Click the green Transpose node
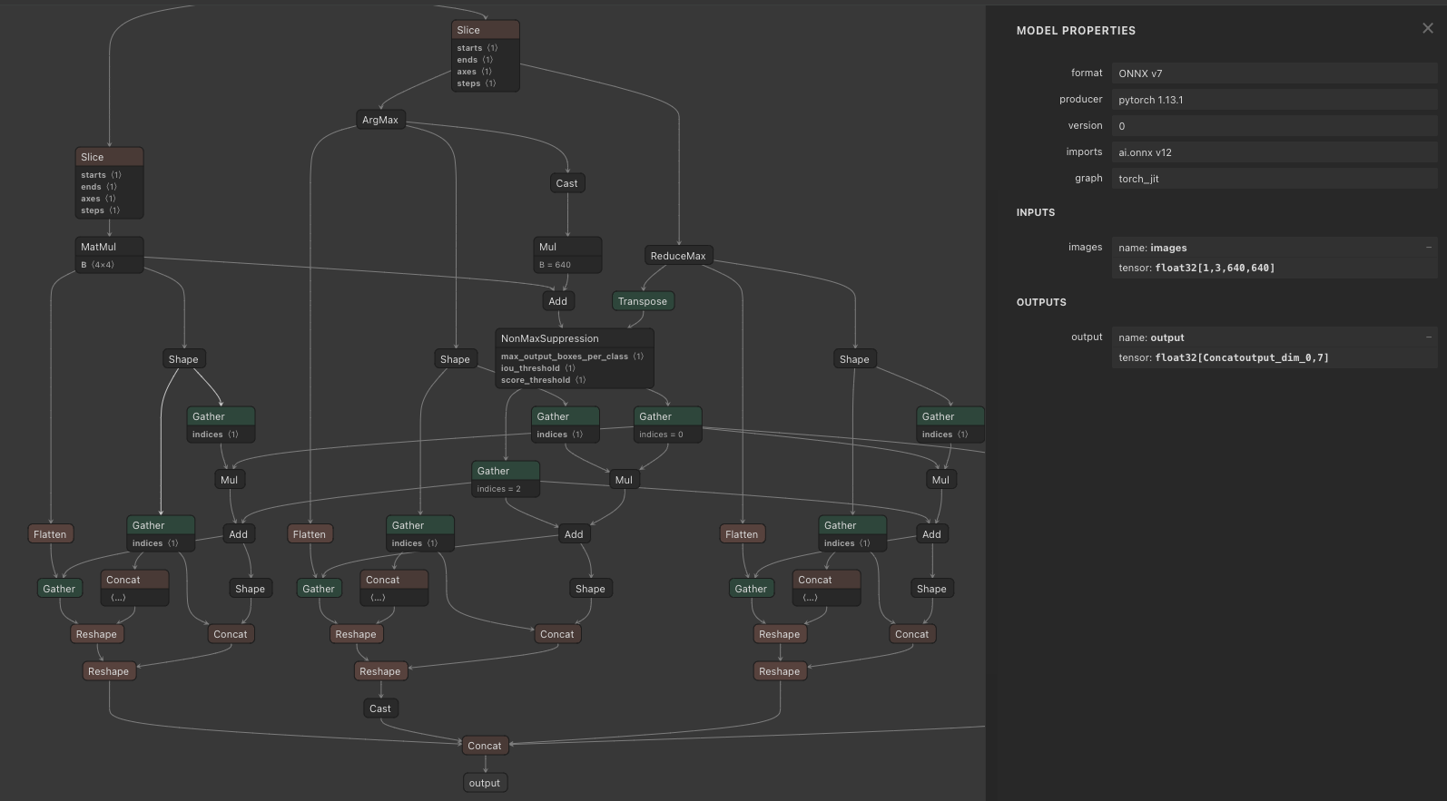The width and height of the screenshot is (1447, 801). [642, 301]
